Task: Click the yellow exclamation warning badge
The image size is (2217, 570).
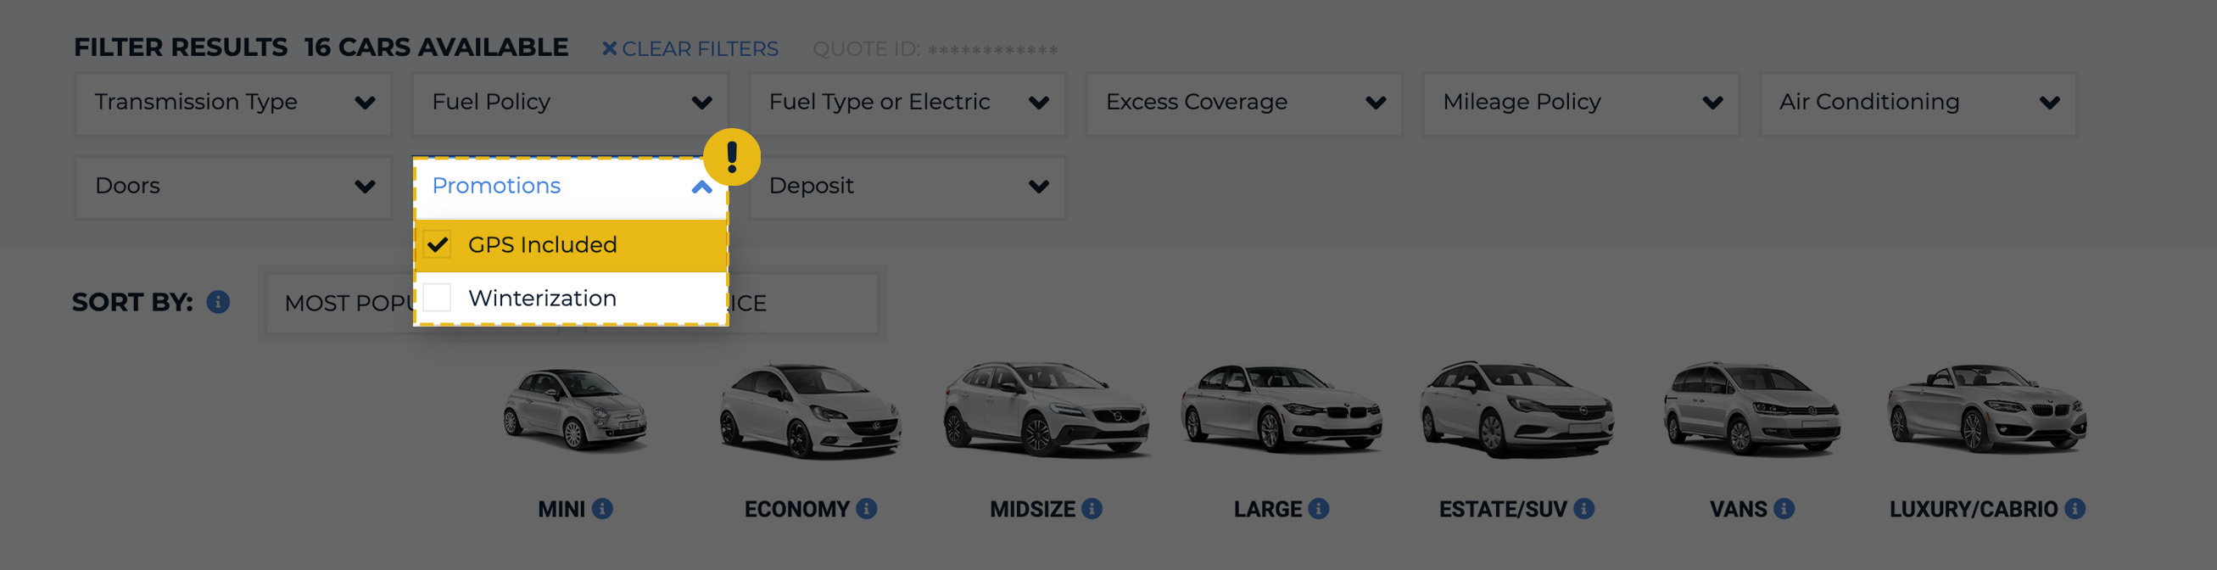Action: pyautogui.click(x=732, y=158)
